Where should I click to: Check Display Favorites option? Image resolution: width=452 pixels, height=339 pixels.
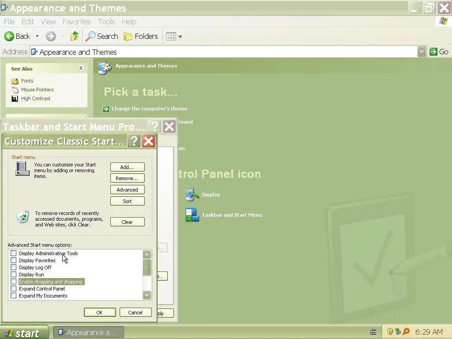[x=13, y=260]
